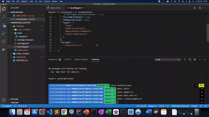Switch to the OUTPUT panel tab

[68, 59]
